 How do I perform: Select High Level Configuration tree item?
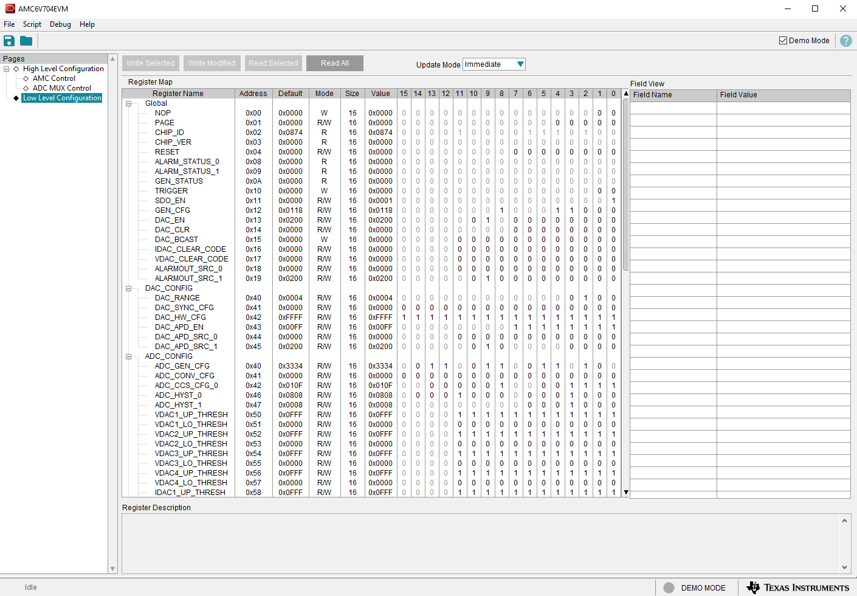pyautogui.click(x=63, y=69)
